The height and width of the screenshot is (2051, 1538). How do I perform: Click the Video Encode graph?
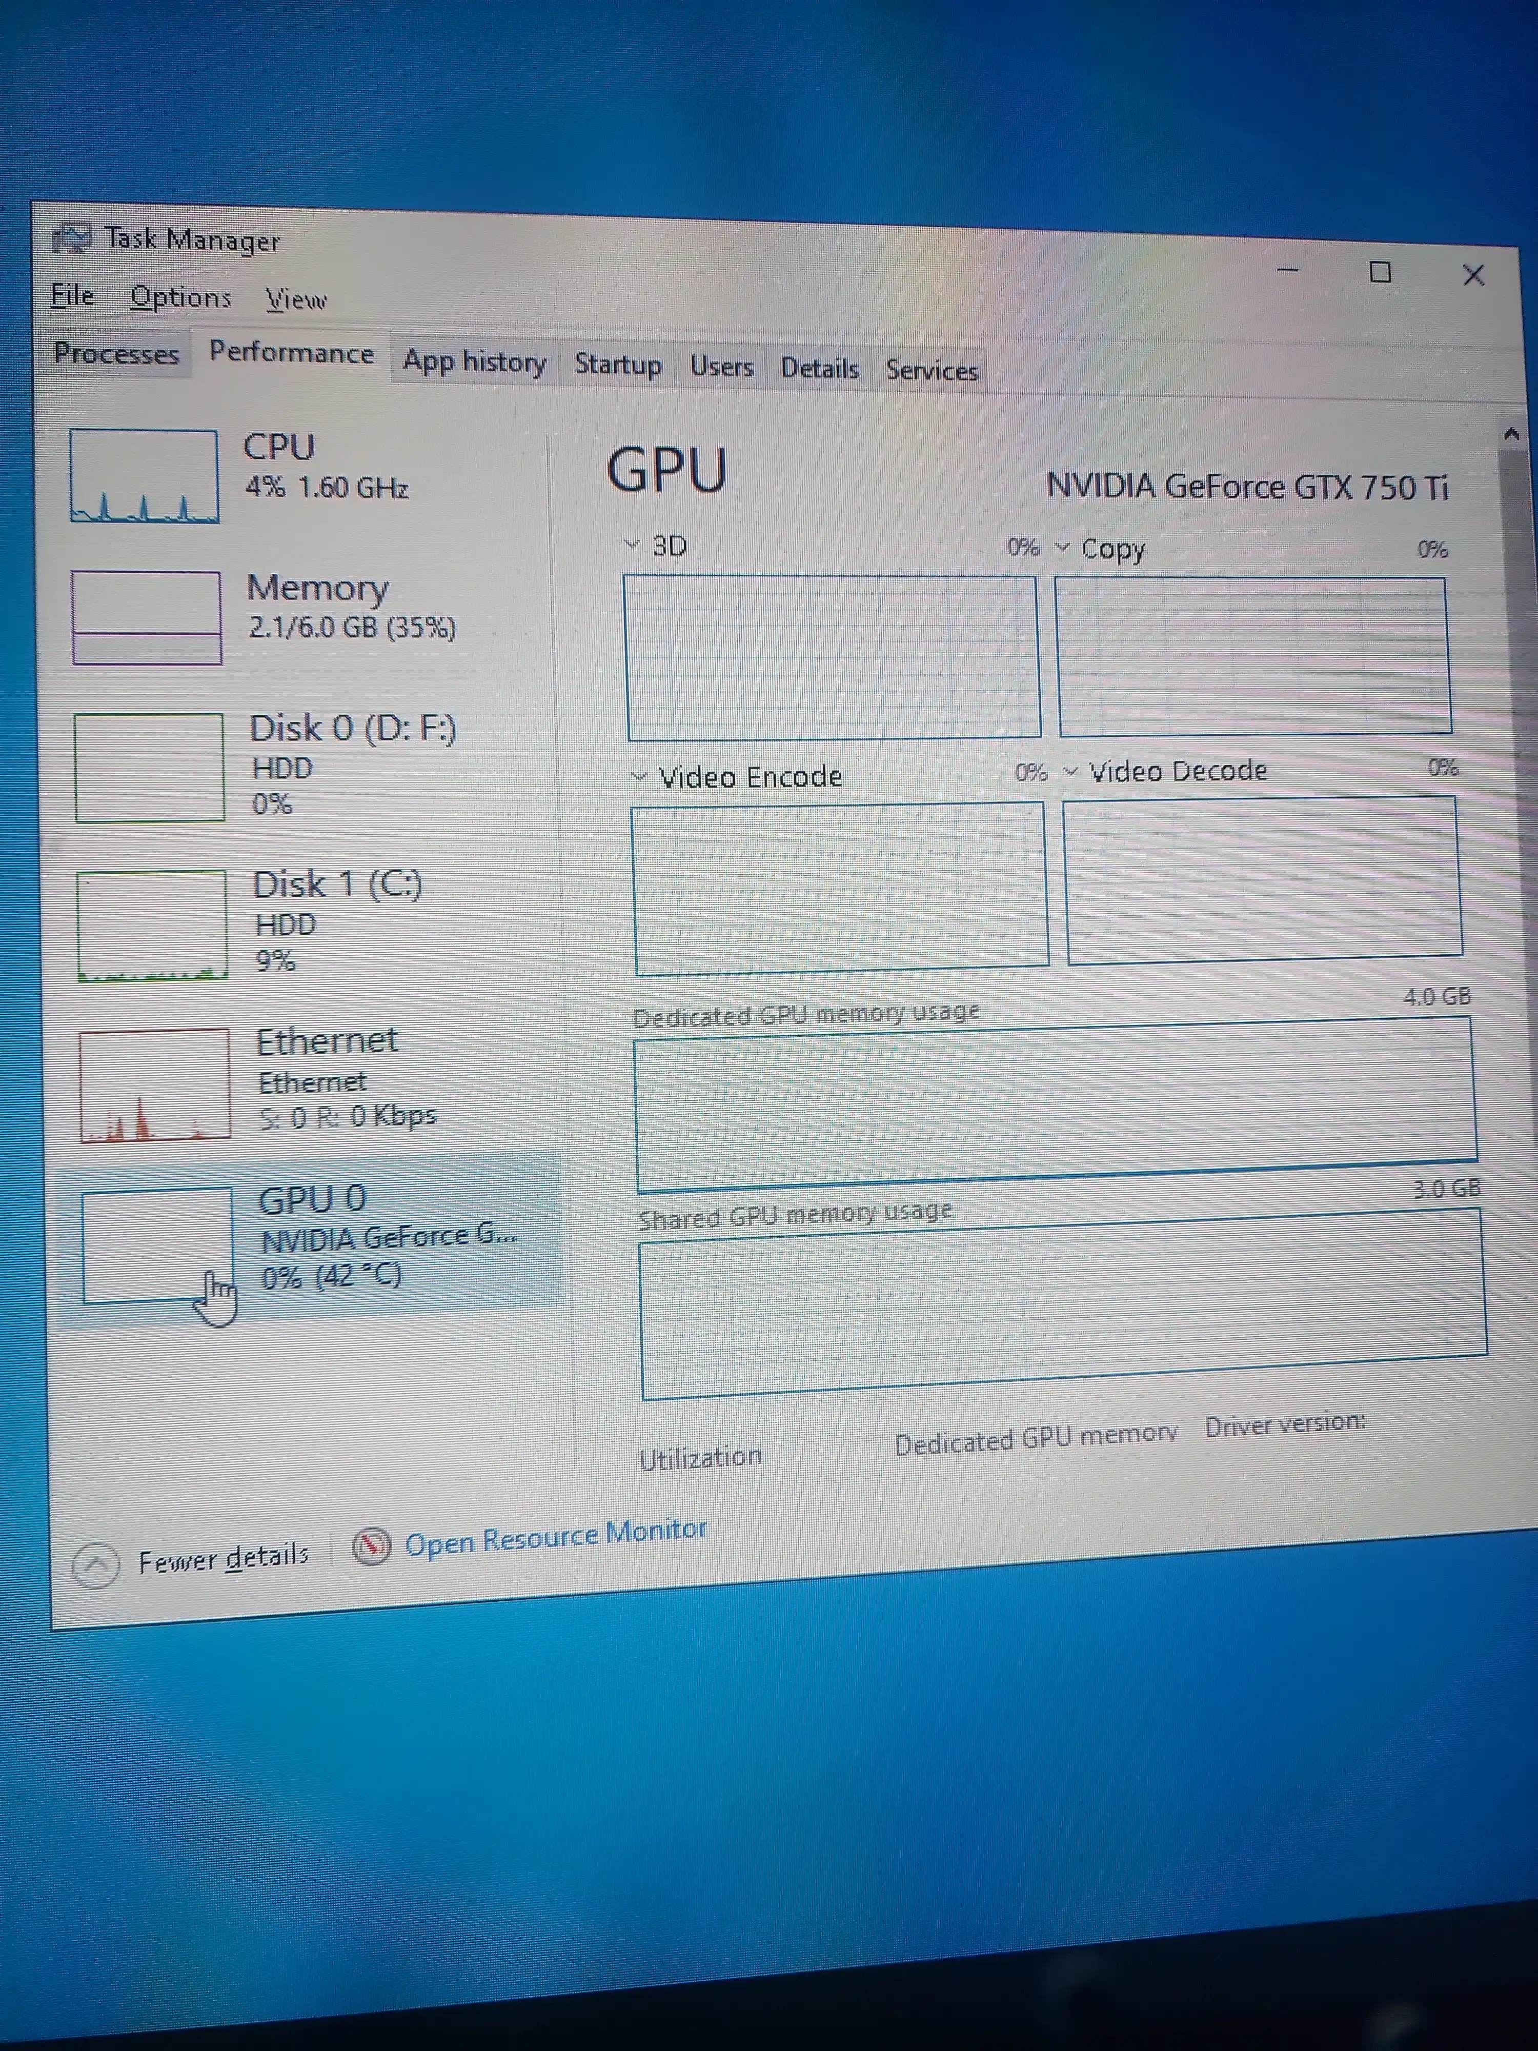(840, 888)
